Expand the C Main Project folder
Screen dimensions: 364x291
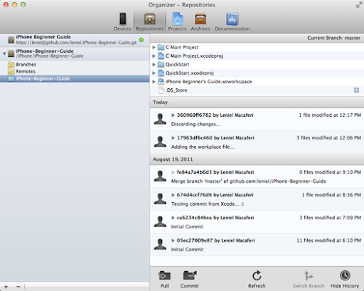point(154,48)
